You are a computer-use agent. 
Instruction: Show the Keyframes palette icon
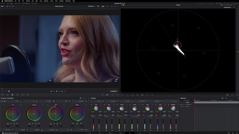[227, 95]
